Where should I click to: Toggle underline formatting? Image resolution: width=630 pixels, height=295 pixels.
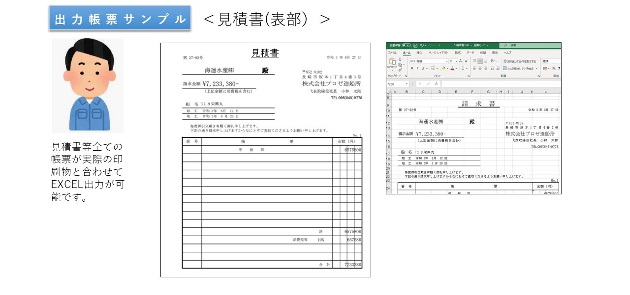[x=423, y=68]
